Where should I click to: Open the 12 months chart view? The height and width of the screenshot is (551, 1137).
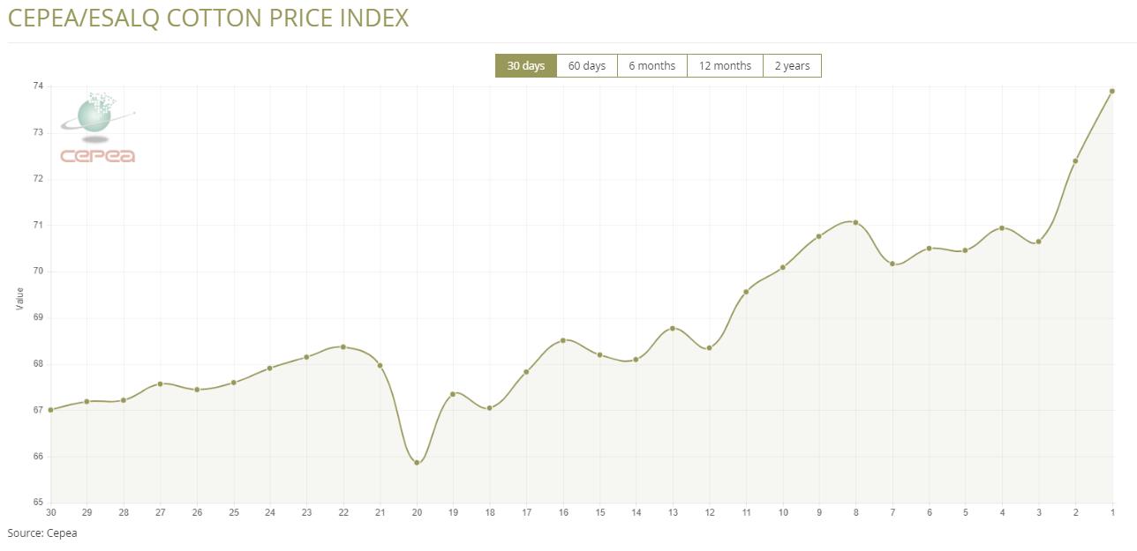tap(725, 66)
